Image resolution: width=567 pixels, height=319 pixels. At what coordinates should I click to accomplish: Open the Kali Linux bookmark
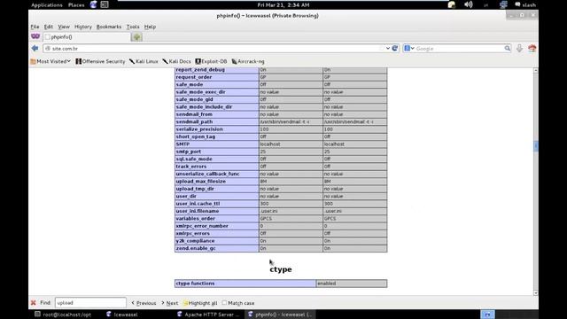click(x=144, y=61)
